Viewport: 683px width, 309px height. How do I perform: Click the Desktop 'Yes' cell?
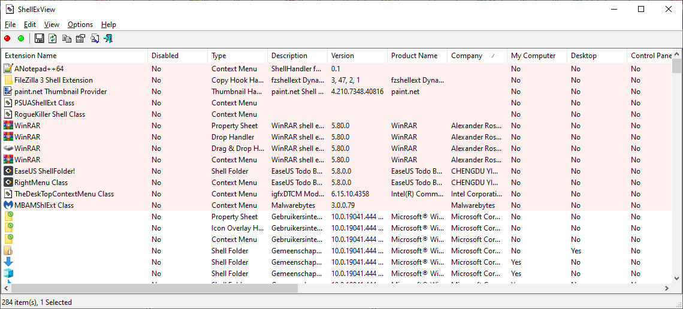pyautogui.click(x=576, y=251)
